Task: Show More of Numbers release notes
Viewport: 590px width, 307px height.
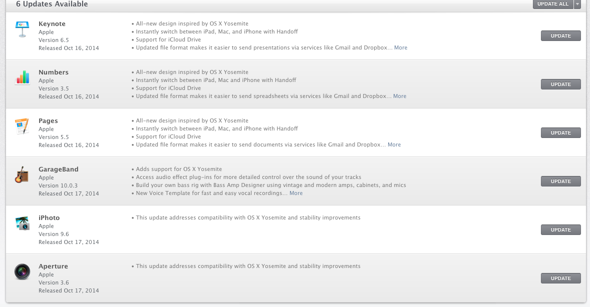Action: (x=400, y=96)
